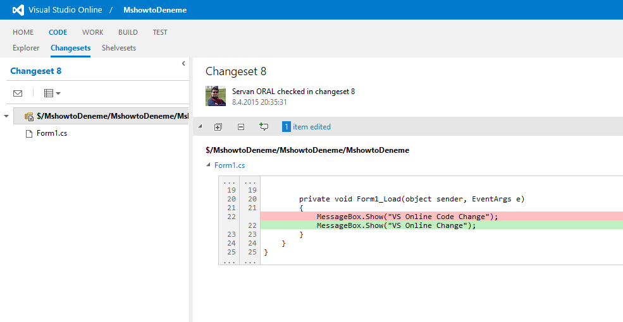This screenshot has height=322, width=623.
Task: Click the Changeset 8 main heading
Action: (236, 71)
